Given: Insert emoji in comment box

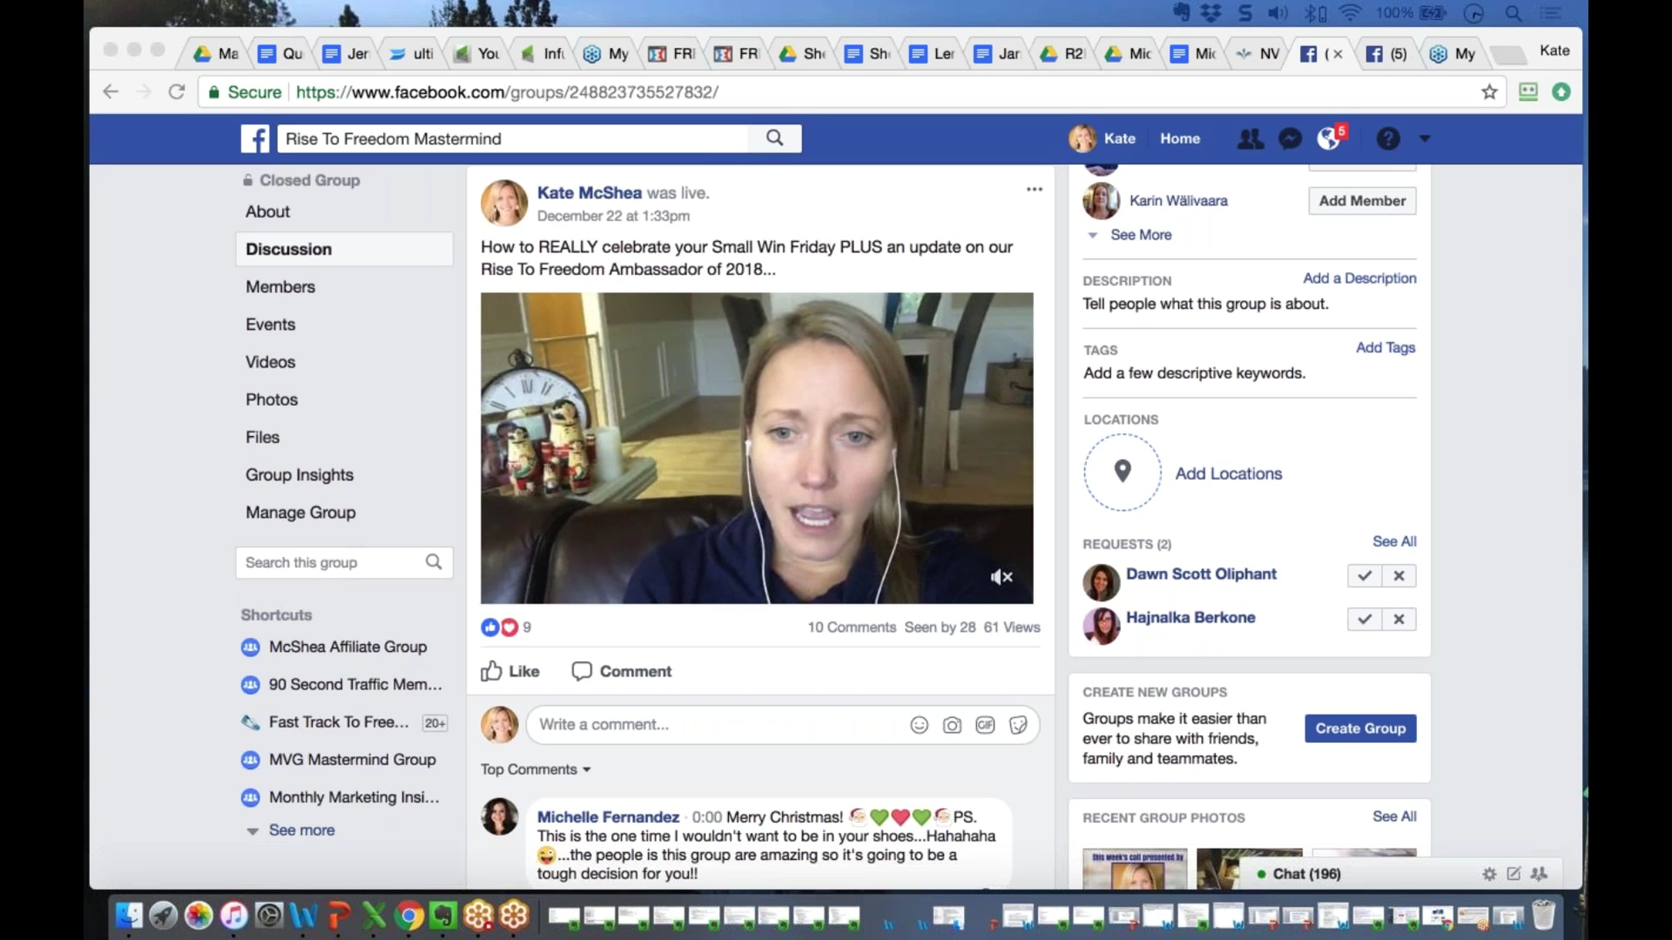Looking at the screenshot, I should coord(919,725).
